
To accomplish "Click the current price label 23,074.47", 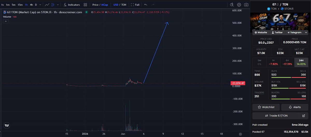I will click(238, 83).
